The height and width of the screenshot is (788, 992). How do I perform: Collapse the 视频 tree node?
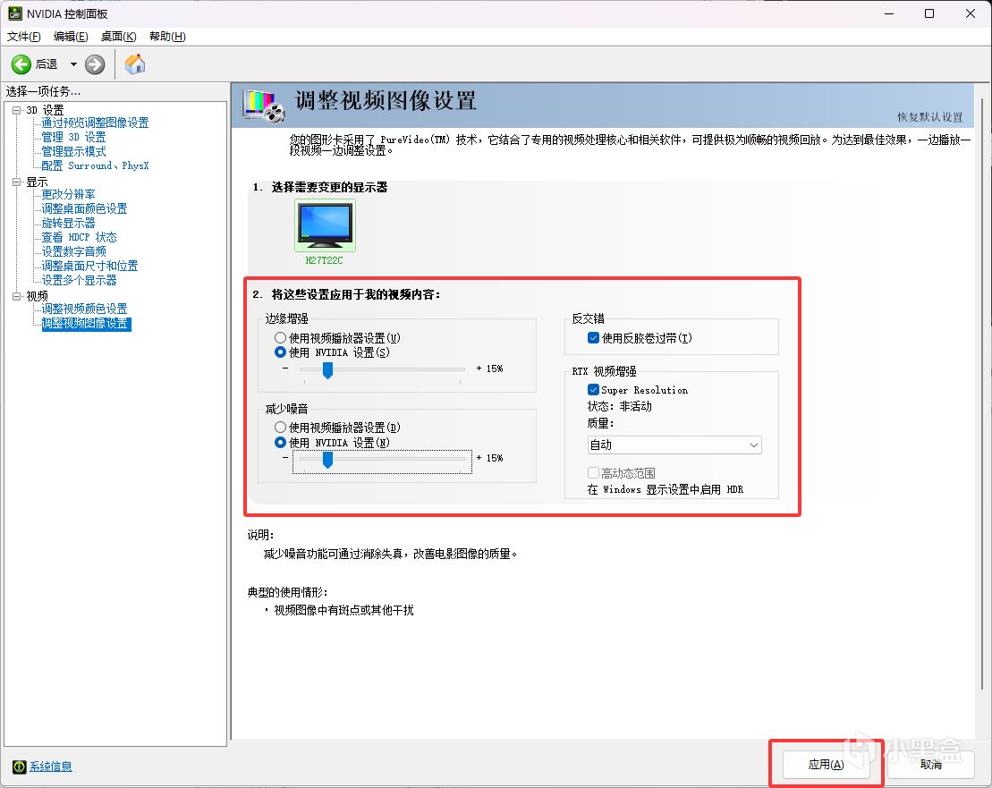coord(16,296)
